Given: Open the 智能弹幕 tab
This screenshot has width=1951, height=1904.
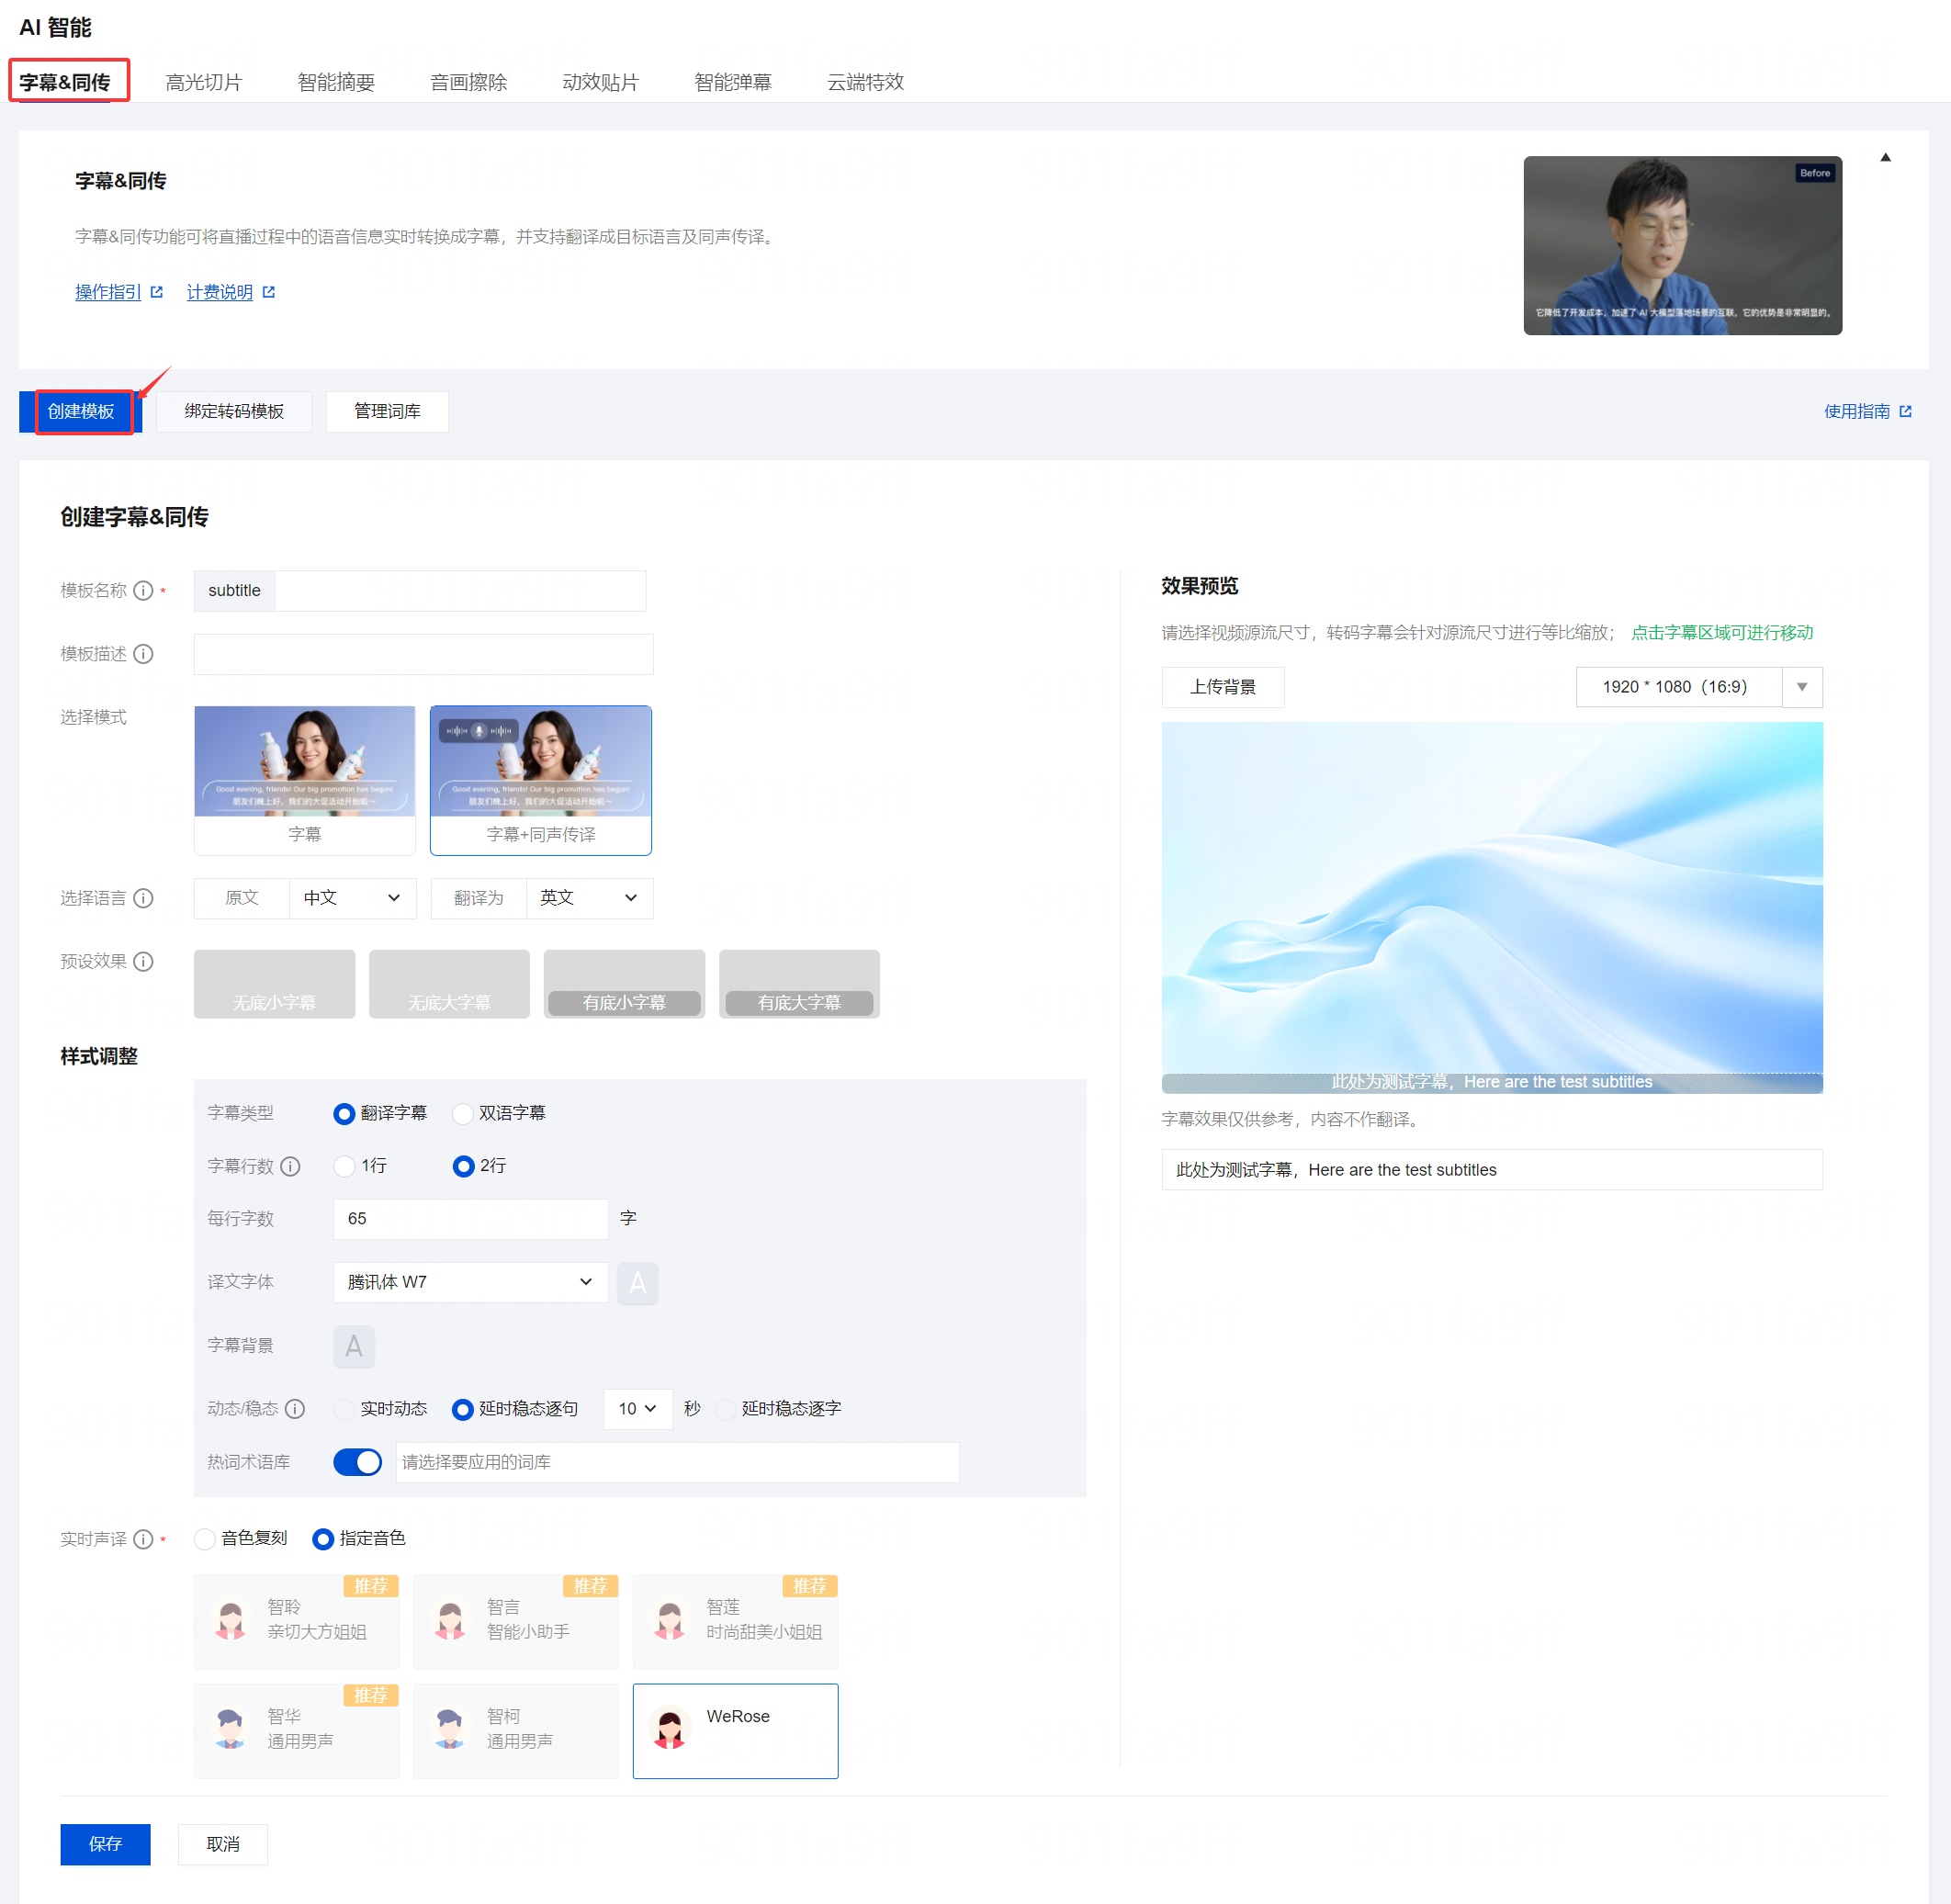Looking at the screenshot, I should point(732,82).
